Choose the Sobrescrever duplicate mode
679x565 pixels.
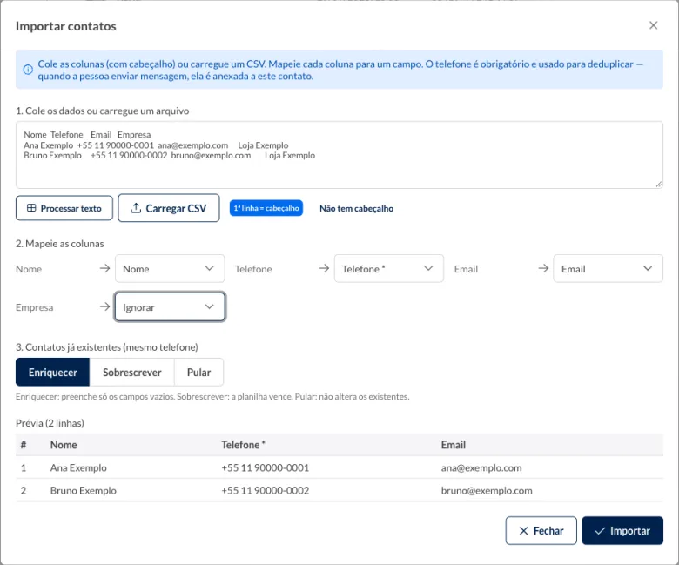[131, 372]
